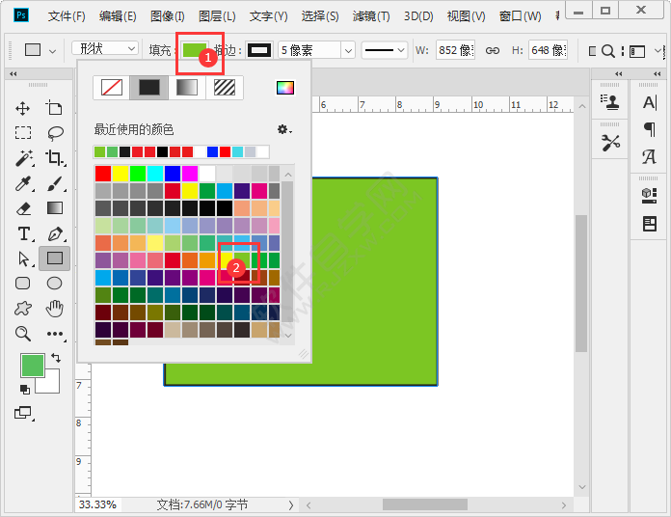Image resolution: width=671 pixels, height=517 pixels.
Task: Click the search magnifier in options bar
Action: pyautogui.click(x=607, y=51)
